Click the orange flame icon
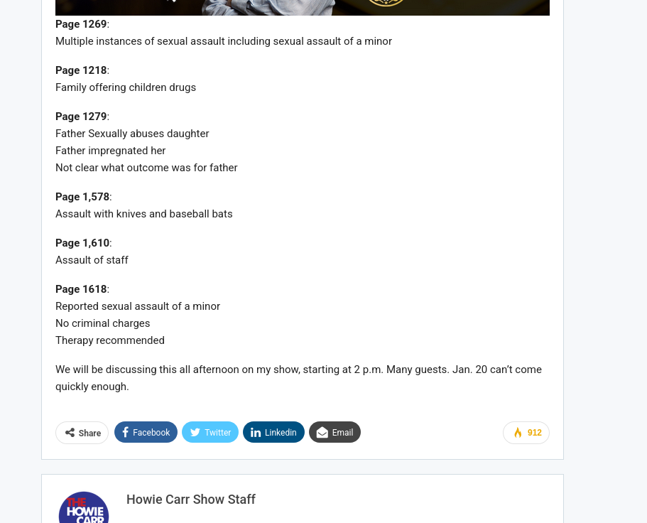 pyautogui.click(x=518, y=433)
